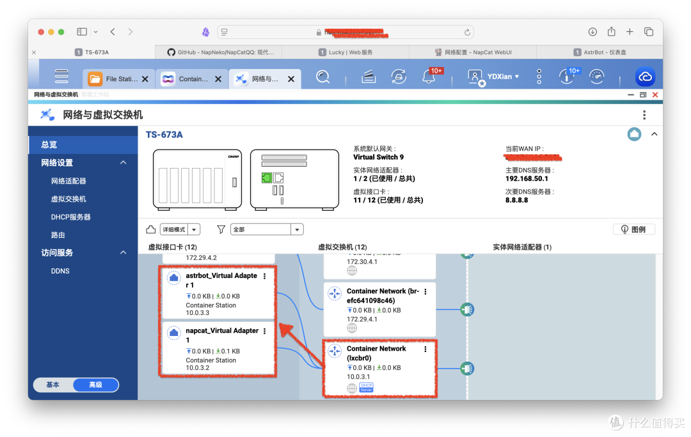This screenshot has width=691, height=437.
Task: Switch to 高级 (Advanced) mode
Action: click(x=95, y=385)
